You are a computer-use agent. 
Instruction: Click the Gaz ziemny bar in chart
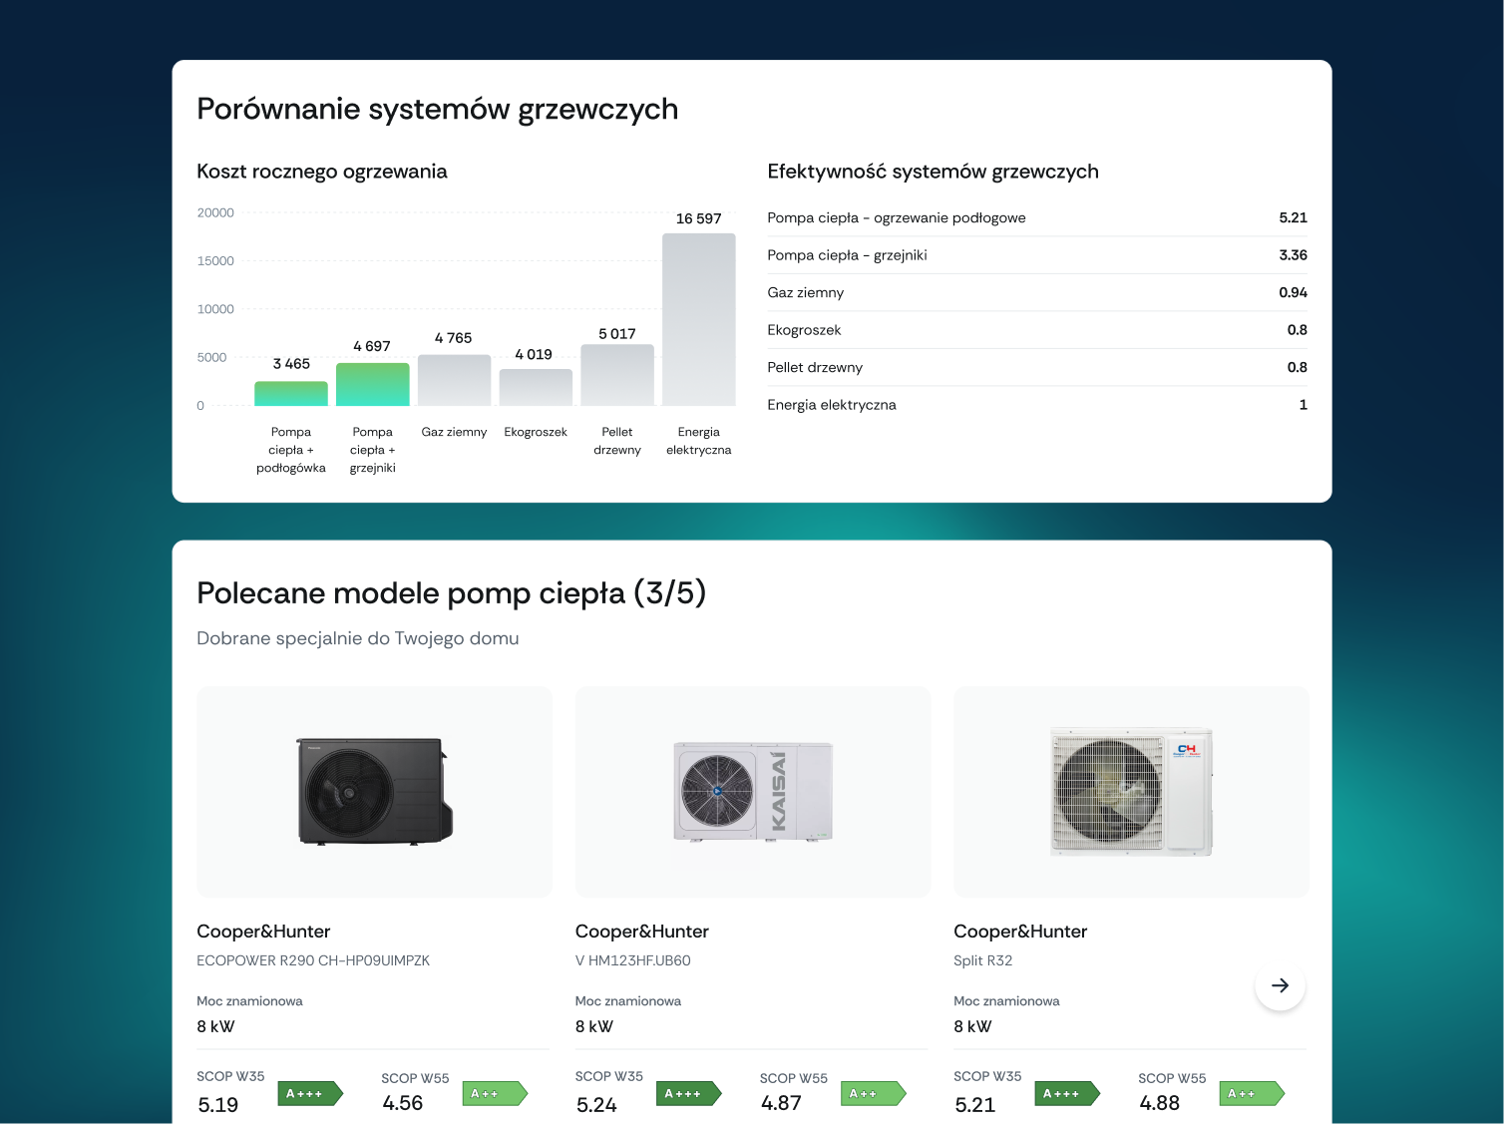454,381
